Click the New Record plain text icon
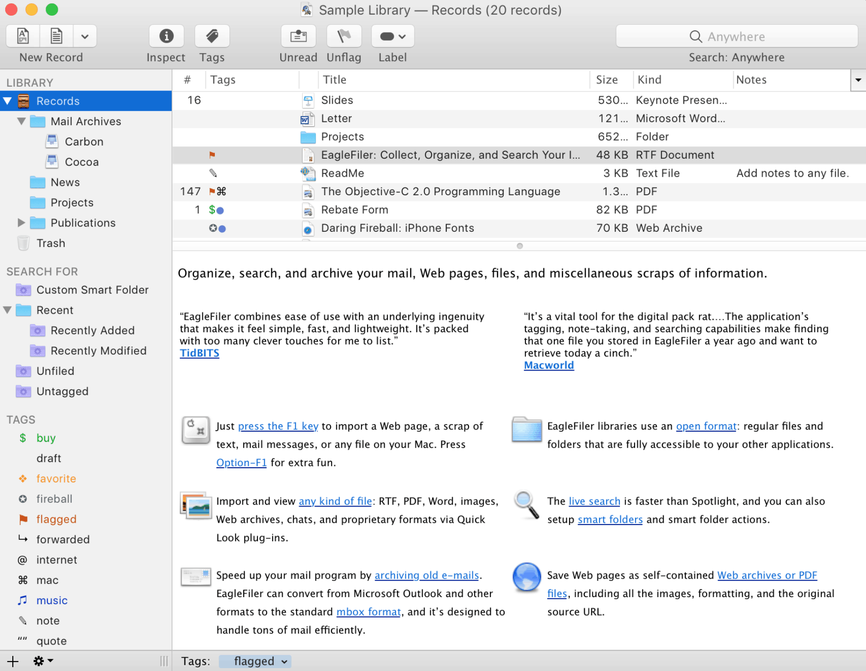Screen dimensions: 866x671 [x=56, y=36]
